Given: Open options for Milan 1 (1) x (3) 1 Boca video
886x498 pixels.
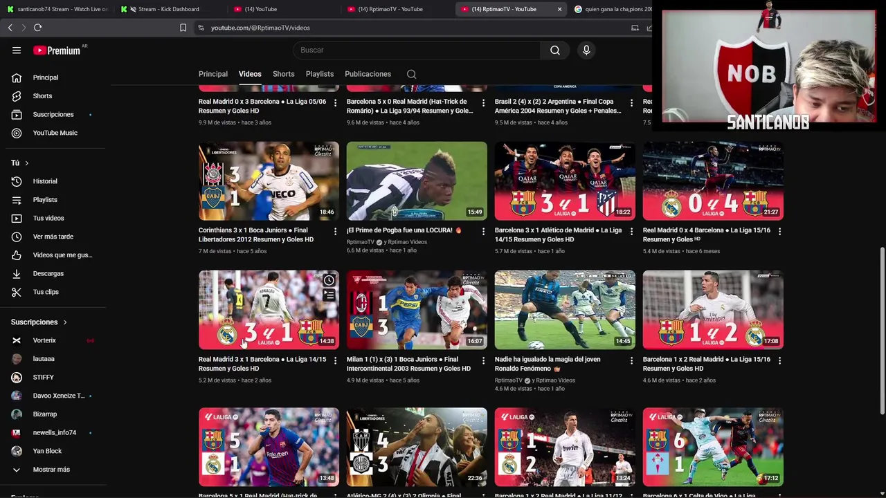Looking at the screenshot, I should click(483, 360).
